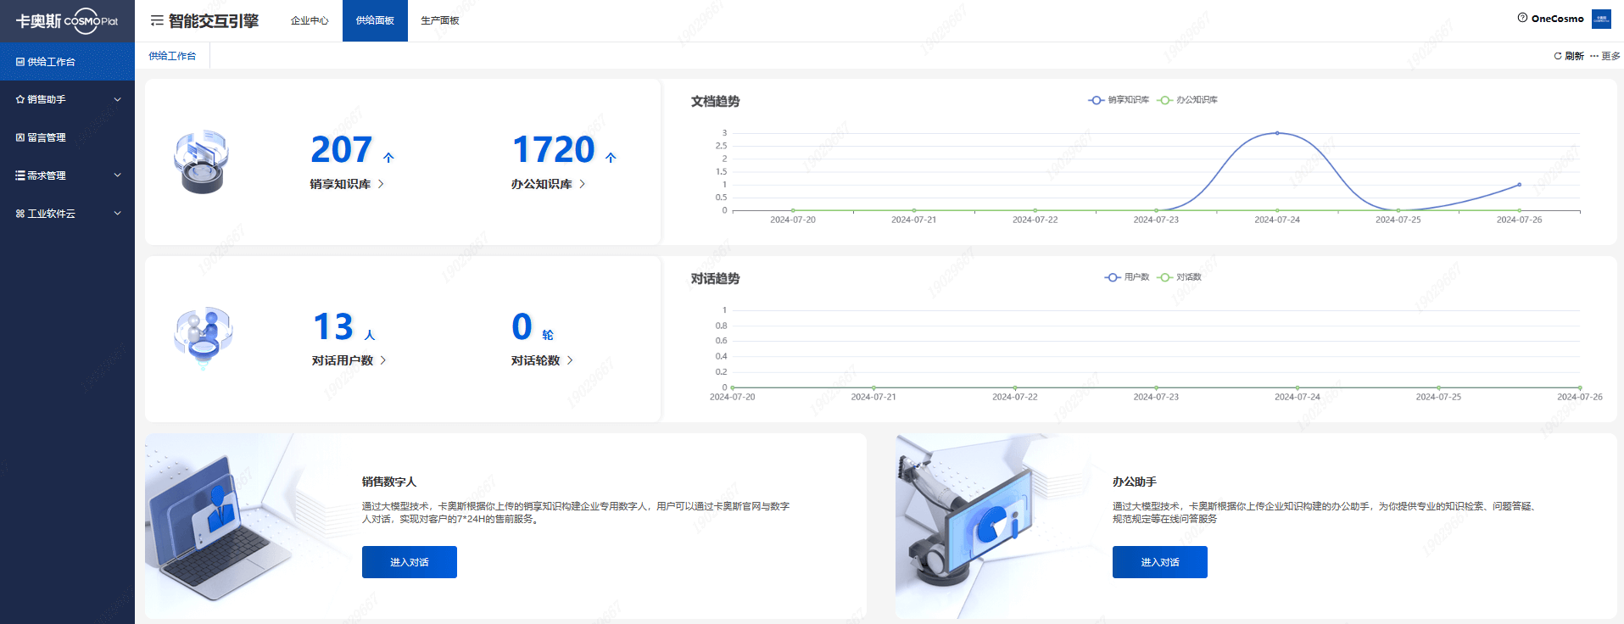The width and height of the screenshot is (1624, 624).
Task: Click the users illustration beside 13
Action: coord(203,337)
